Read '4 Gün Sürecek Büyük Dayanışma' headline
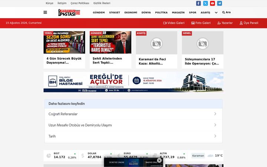267x167 pixels. pos(64,60)
